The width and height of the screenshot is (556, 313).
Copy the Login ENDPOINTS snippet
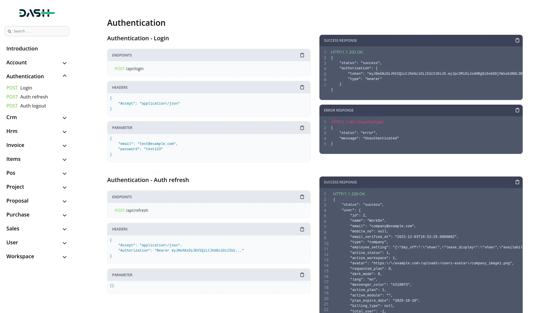point(302,55)
